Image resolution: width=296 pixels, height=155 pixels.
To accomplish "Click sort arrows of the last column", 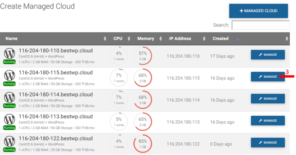I will [287, 39].
